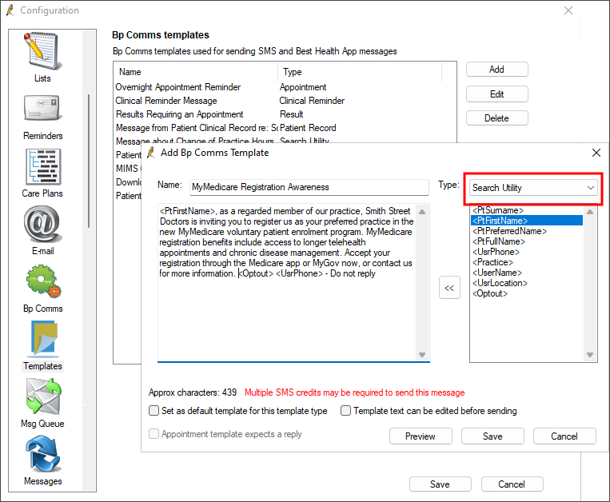Click Add button for templates list
610x502 pixels.
(496, 70)
